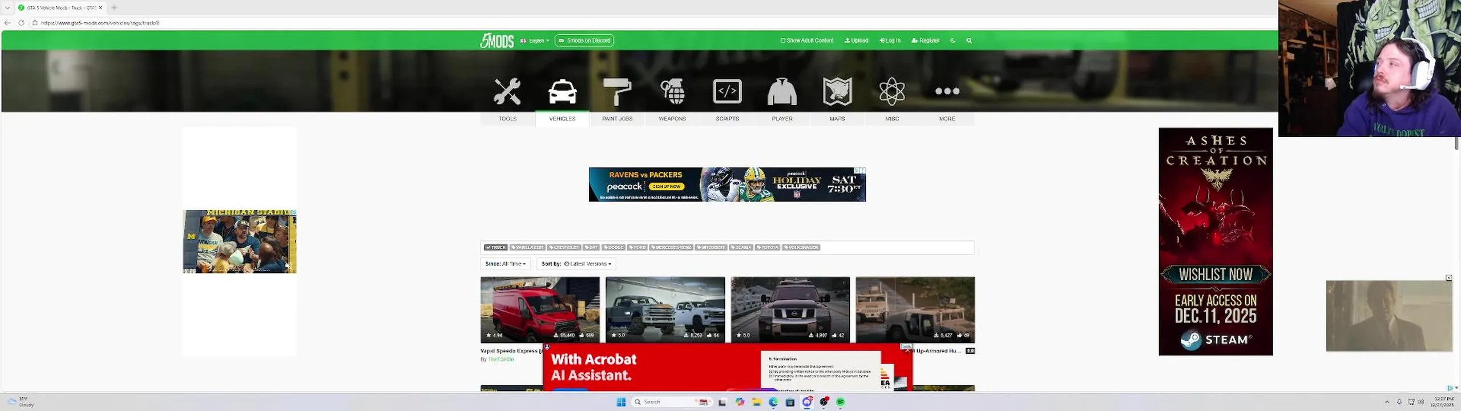Open OBS Studio from the taskbar
The image size is (1461, 411).
pyautogui.click(x=824, y=402)
